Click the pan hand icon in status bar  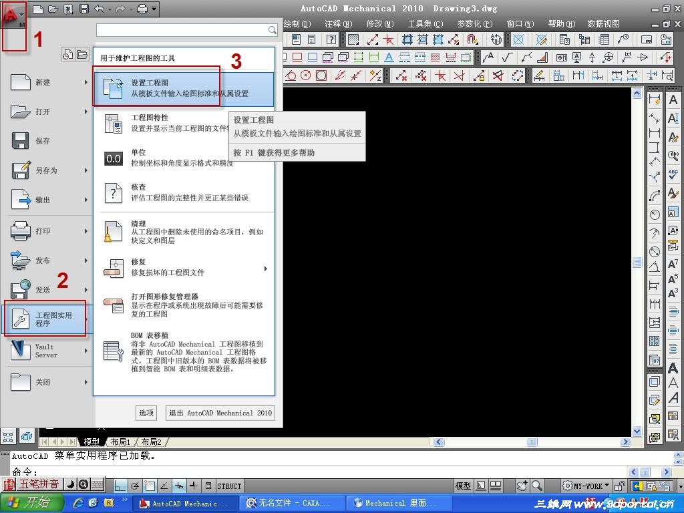(522, 486)
